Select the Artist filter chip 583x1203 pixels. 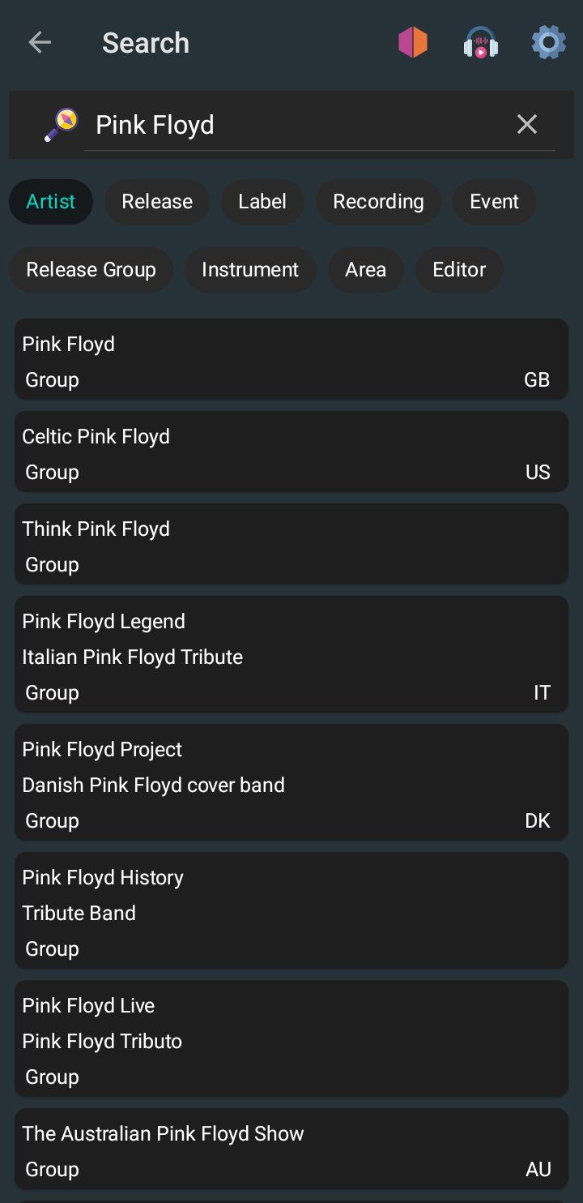51,202
